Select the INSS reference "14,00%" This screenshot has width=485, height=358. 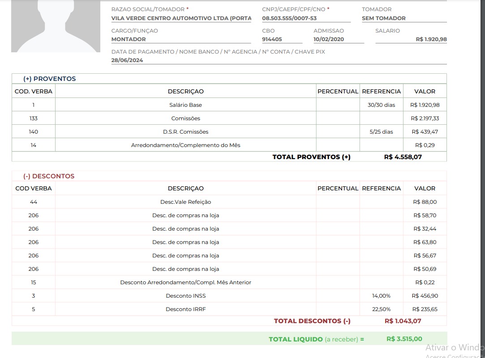pos(381,296)
